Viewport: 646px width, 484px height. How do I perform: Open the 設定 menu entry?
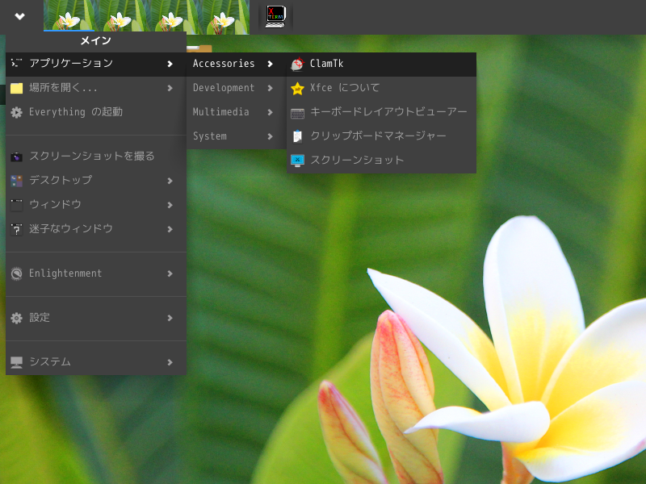tap(96, 318)
